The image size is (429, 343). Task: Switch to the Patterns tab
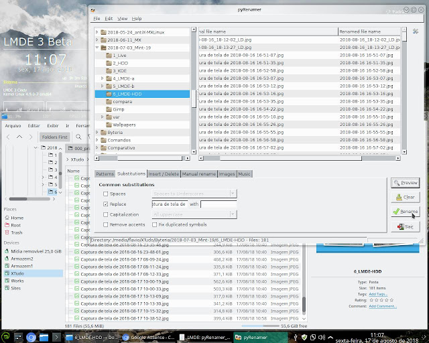pyautogui.click(x=105, y=174)
